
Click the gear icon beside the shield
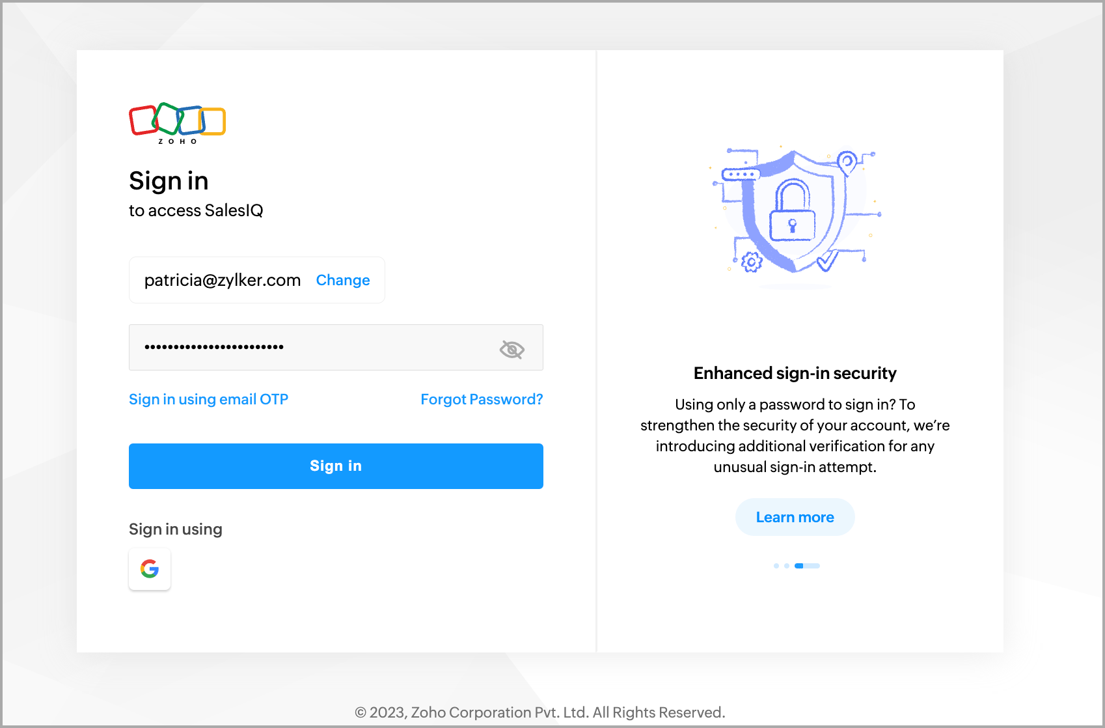click(x=752, y=262)
